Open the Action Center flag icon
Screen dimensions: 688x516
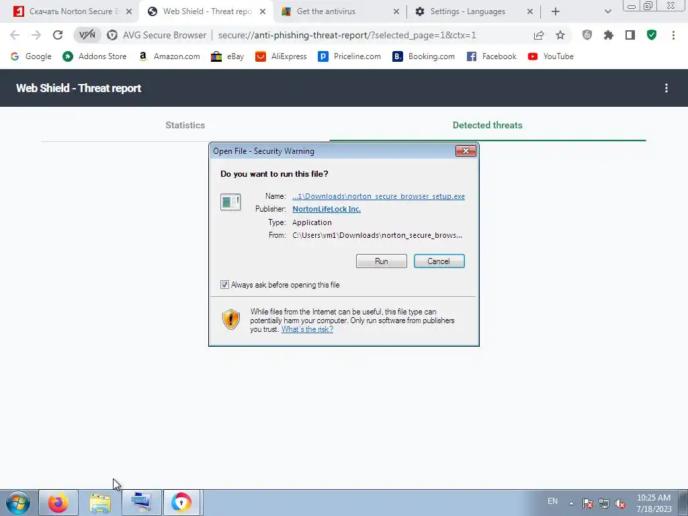point(588,503)
